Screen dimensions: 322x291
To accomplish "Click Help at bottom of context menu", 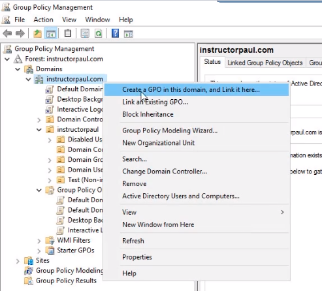I will pyautogui.click(x=197, y=273).
